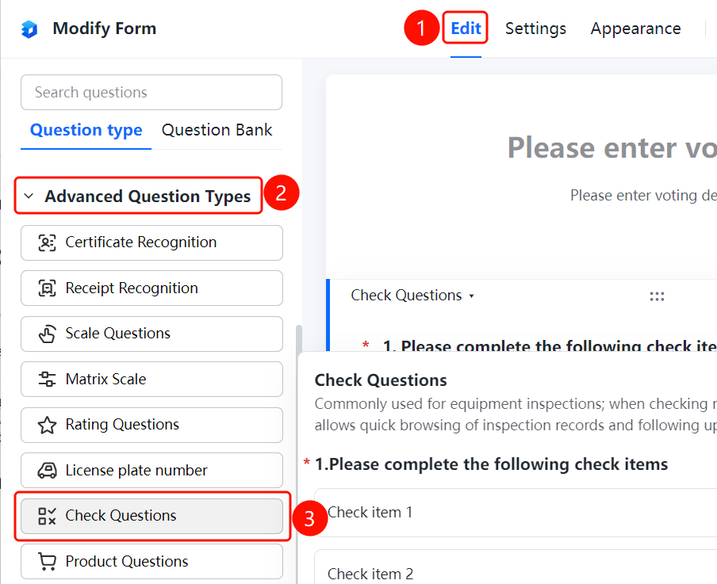
Task: Select the Receipt Recognition scan icon
Action: [x=47, y=288]
